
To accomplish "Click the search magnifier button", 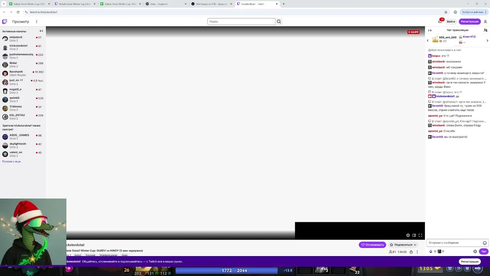I will point(279,21).
